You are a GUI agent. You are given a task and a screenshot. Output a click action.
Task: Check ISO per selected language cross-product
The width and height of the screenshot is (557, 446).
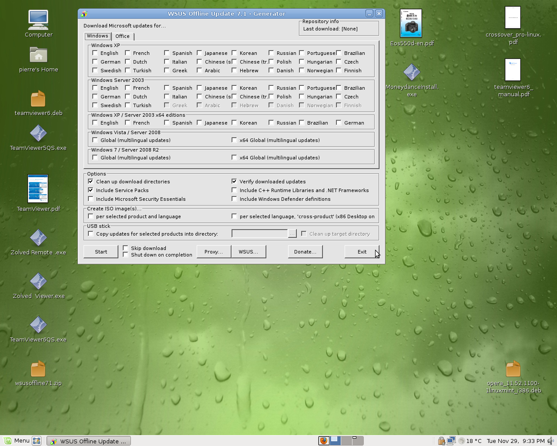coord(234,216)
